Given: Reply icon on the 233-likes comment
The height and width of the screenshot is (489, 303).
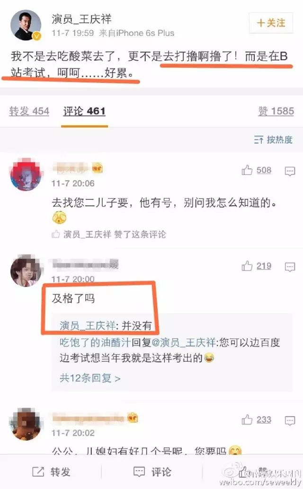Looking at the screenshot, I should coord(290,421).
